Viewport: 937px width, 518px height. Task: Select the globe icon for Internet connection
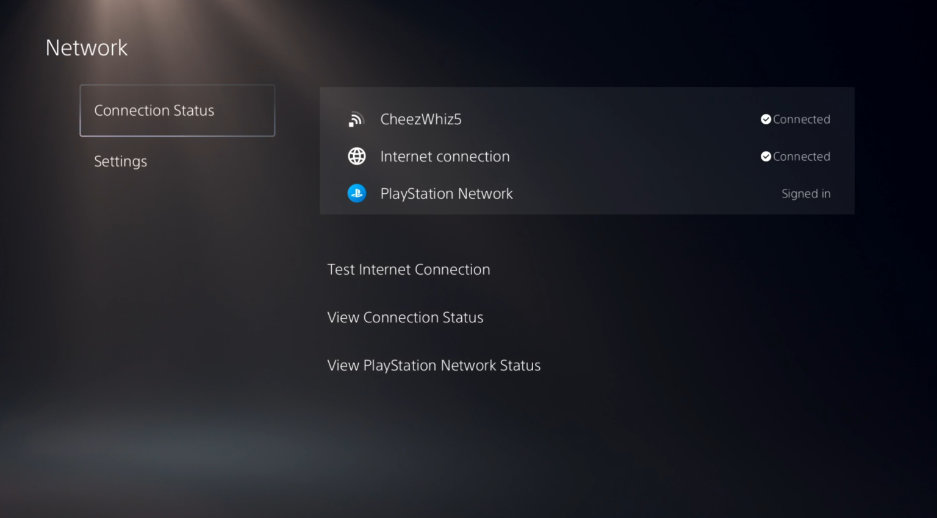[x=357, y=156]
